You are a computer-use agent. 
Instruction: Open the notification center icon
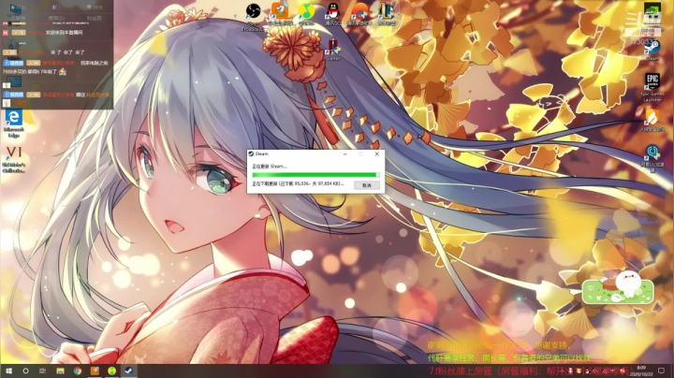coord(662,371)
